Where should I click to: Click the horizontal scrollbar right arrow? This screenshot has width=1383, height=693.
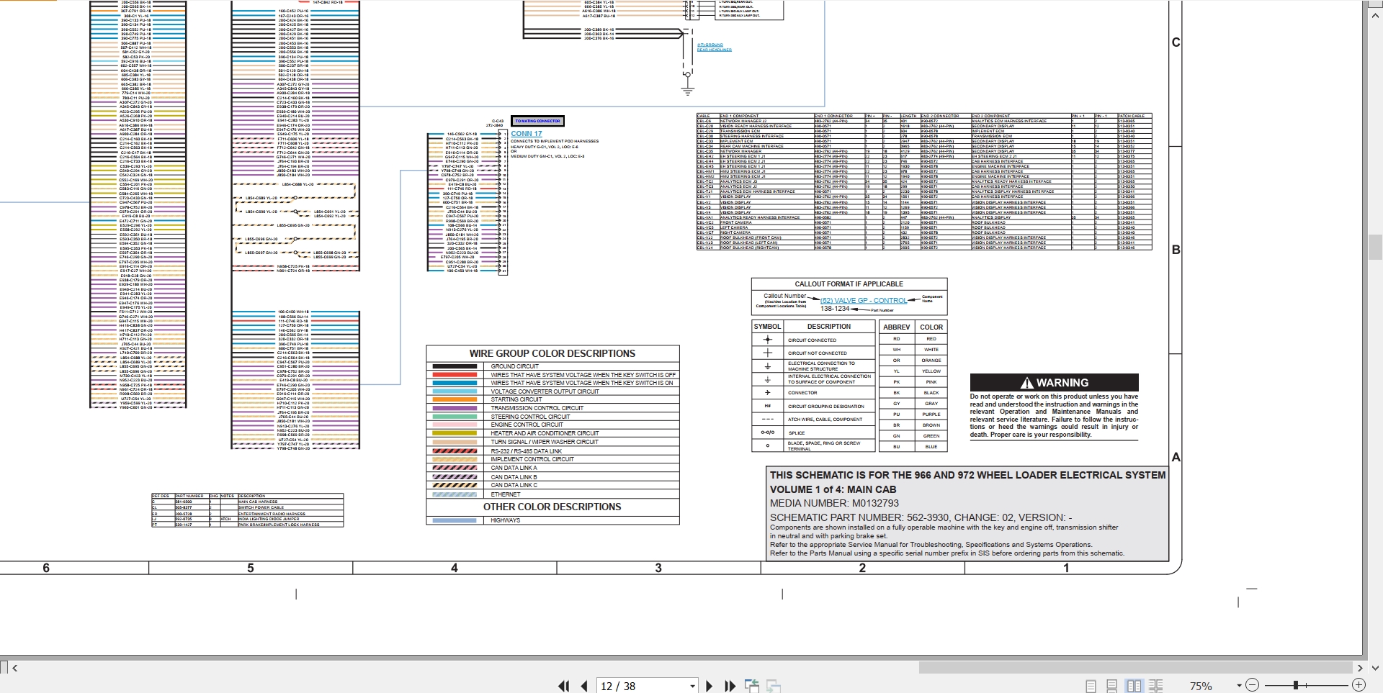1360,668
